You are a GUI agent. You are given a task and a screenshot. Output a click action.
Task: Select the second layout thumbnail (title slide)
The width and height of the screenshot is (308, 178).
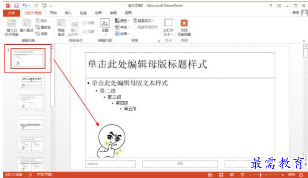(x=31, y=81)
